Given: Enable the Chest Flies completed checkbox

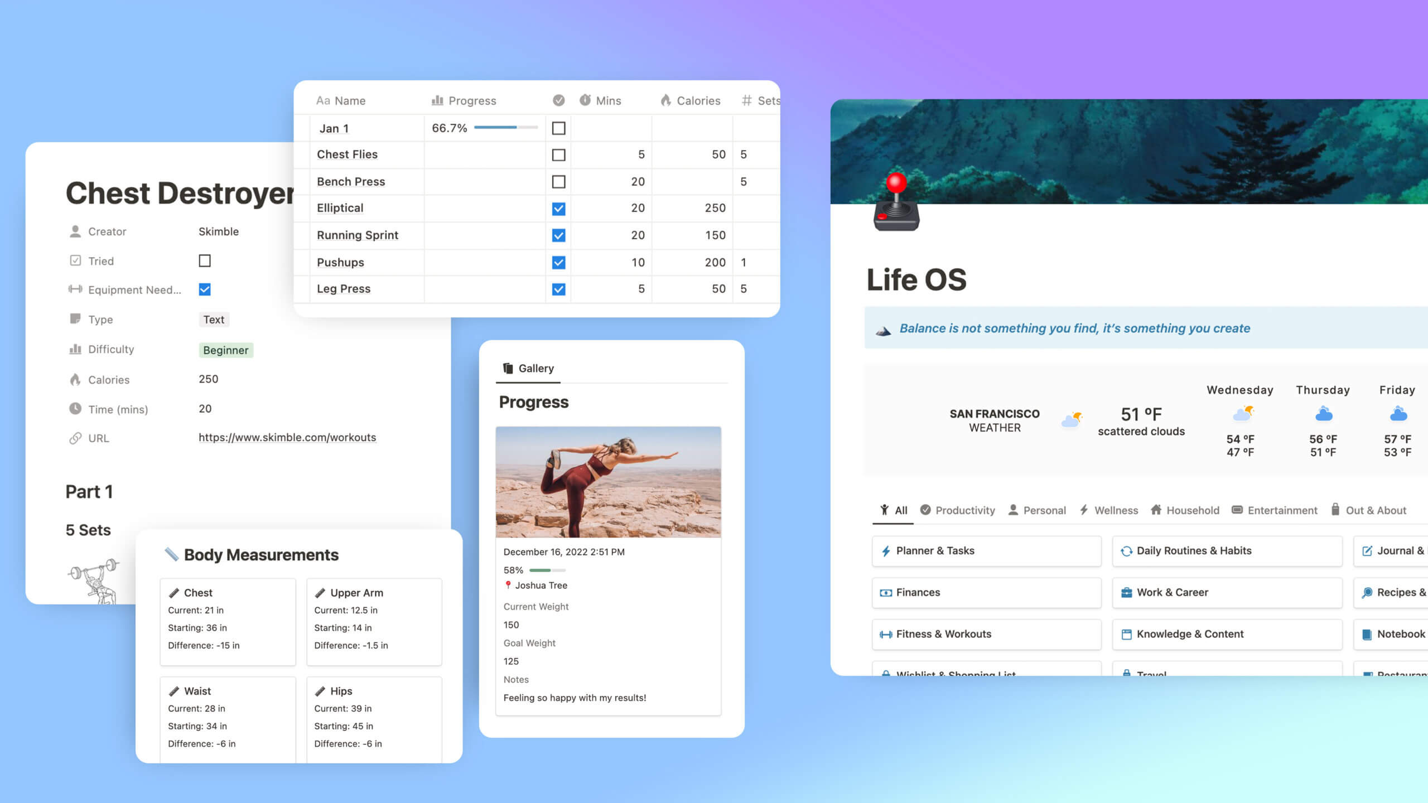Looking at the screenshot, I should click(x=558, y=154).
